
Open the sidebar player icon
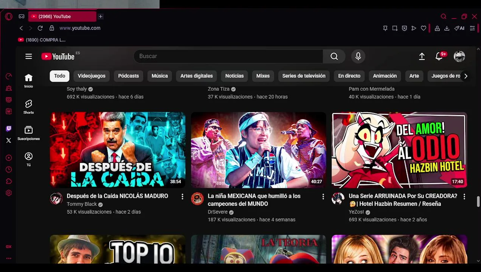coord(9,158)
